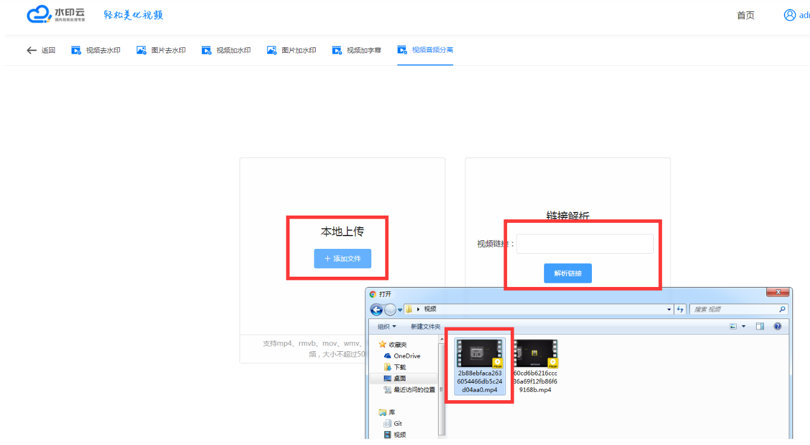Select the 2b88ebfaca mp4 video thumbnail

tap(480, 354)
